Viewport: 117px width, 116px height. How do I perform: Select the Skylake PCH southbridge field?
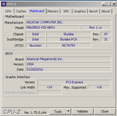68,39
